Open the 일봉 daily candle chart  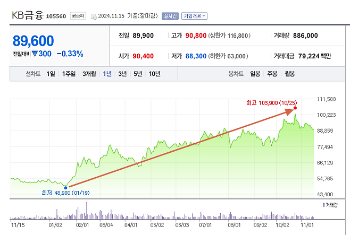[x=255, y=74]
